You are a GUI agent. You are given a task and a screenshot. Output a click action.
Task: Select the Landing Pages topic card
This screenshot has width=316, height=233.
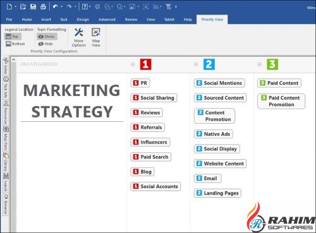[217, 193]
